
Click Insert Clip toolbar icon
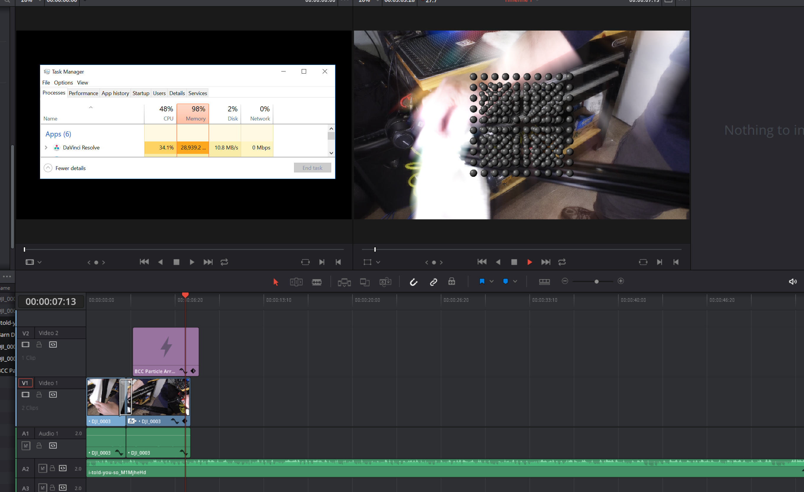pyautogui.click(x=344, y=282)
